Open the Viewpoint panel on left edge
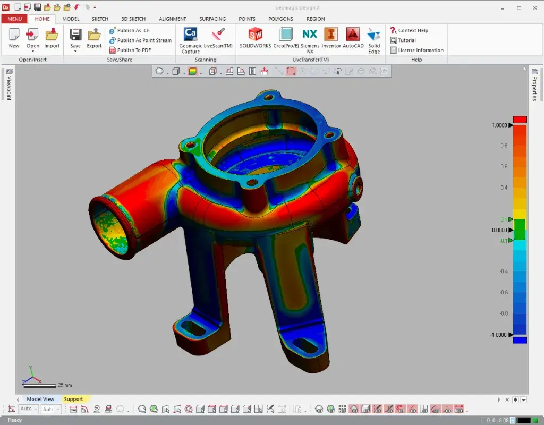This screenshot has width=544, height=425. pyautogui.click(x=8, y=85)
